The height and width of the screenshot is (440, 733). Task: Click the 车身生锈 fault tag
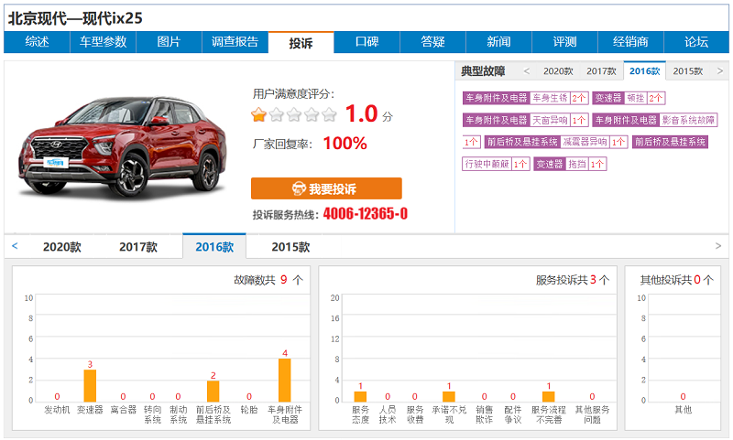pos(550,98)
